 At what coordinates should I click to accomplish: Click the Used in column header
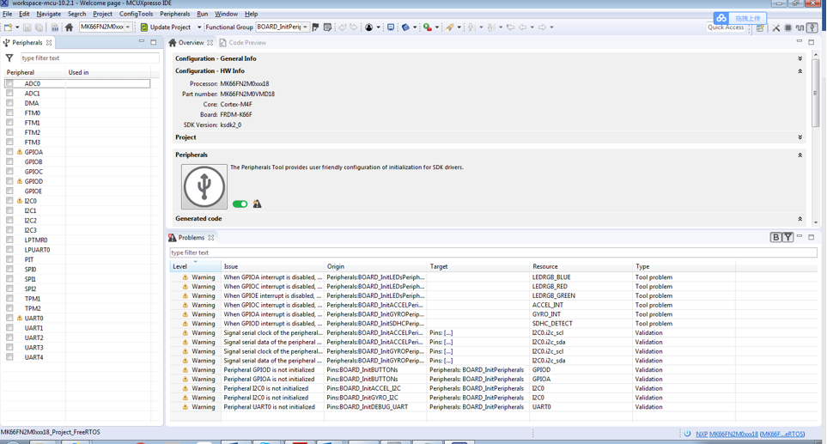click(108, 72)
